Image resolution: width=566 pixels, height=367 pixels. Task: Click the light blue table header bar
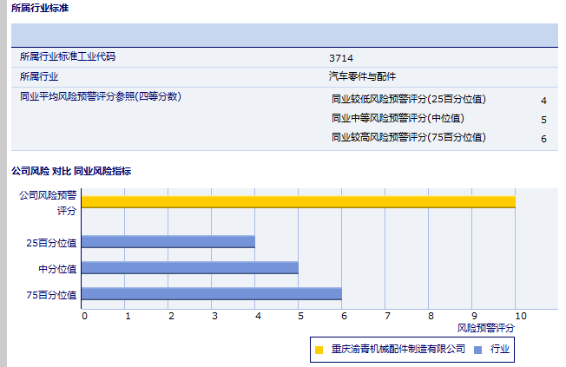tap(285, 35)
